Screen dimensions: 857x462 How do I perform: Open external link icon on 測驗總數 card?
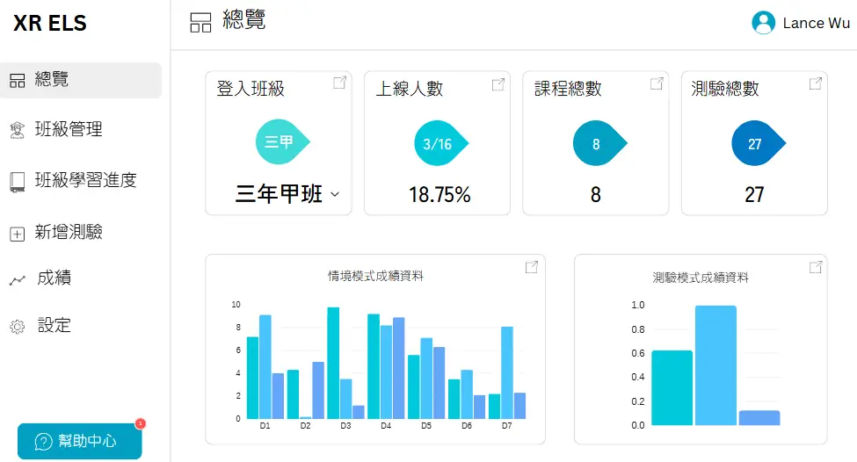tap(816, 83)
